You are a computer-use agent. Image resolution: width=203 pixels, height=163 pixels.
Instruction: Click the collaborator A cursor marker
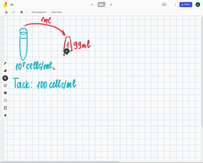(67, 51)
